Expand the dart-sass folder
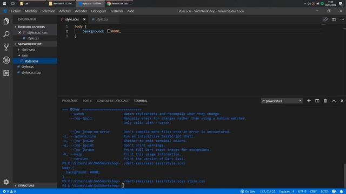The height and width of the screenshot is (194, 346). click(x=28, y=50)
